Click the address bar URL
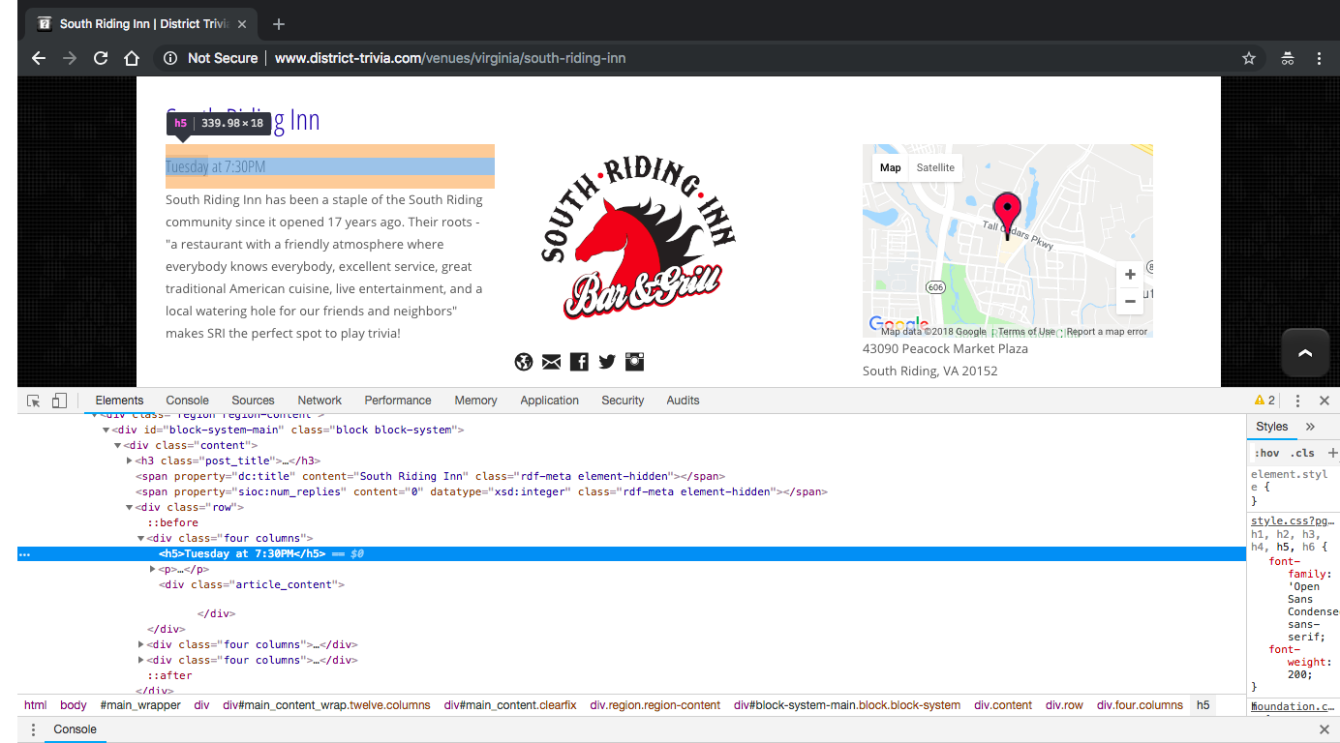Screen dimensions: 1340x743 point(450,58)
